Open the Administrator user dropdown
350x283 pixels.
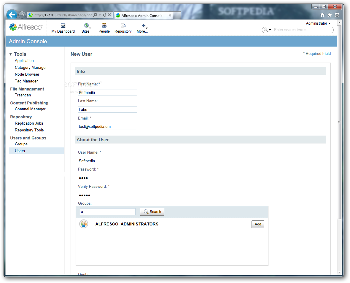pos(318,23)
